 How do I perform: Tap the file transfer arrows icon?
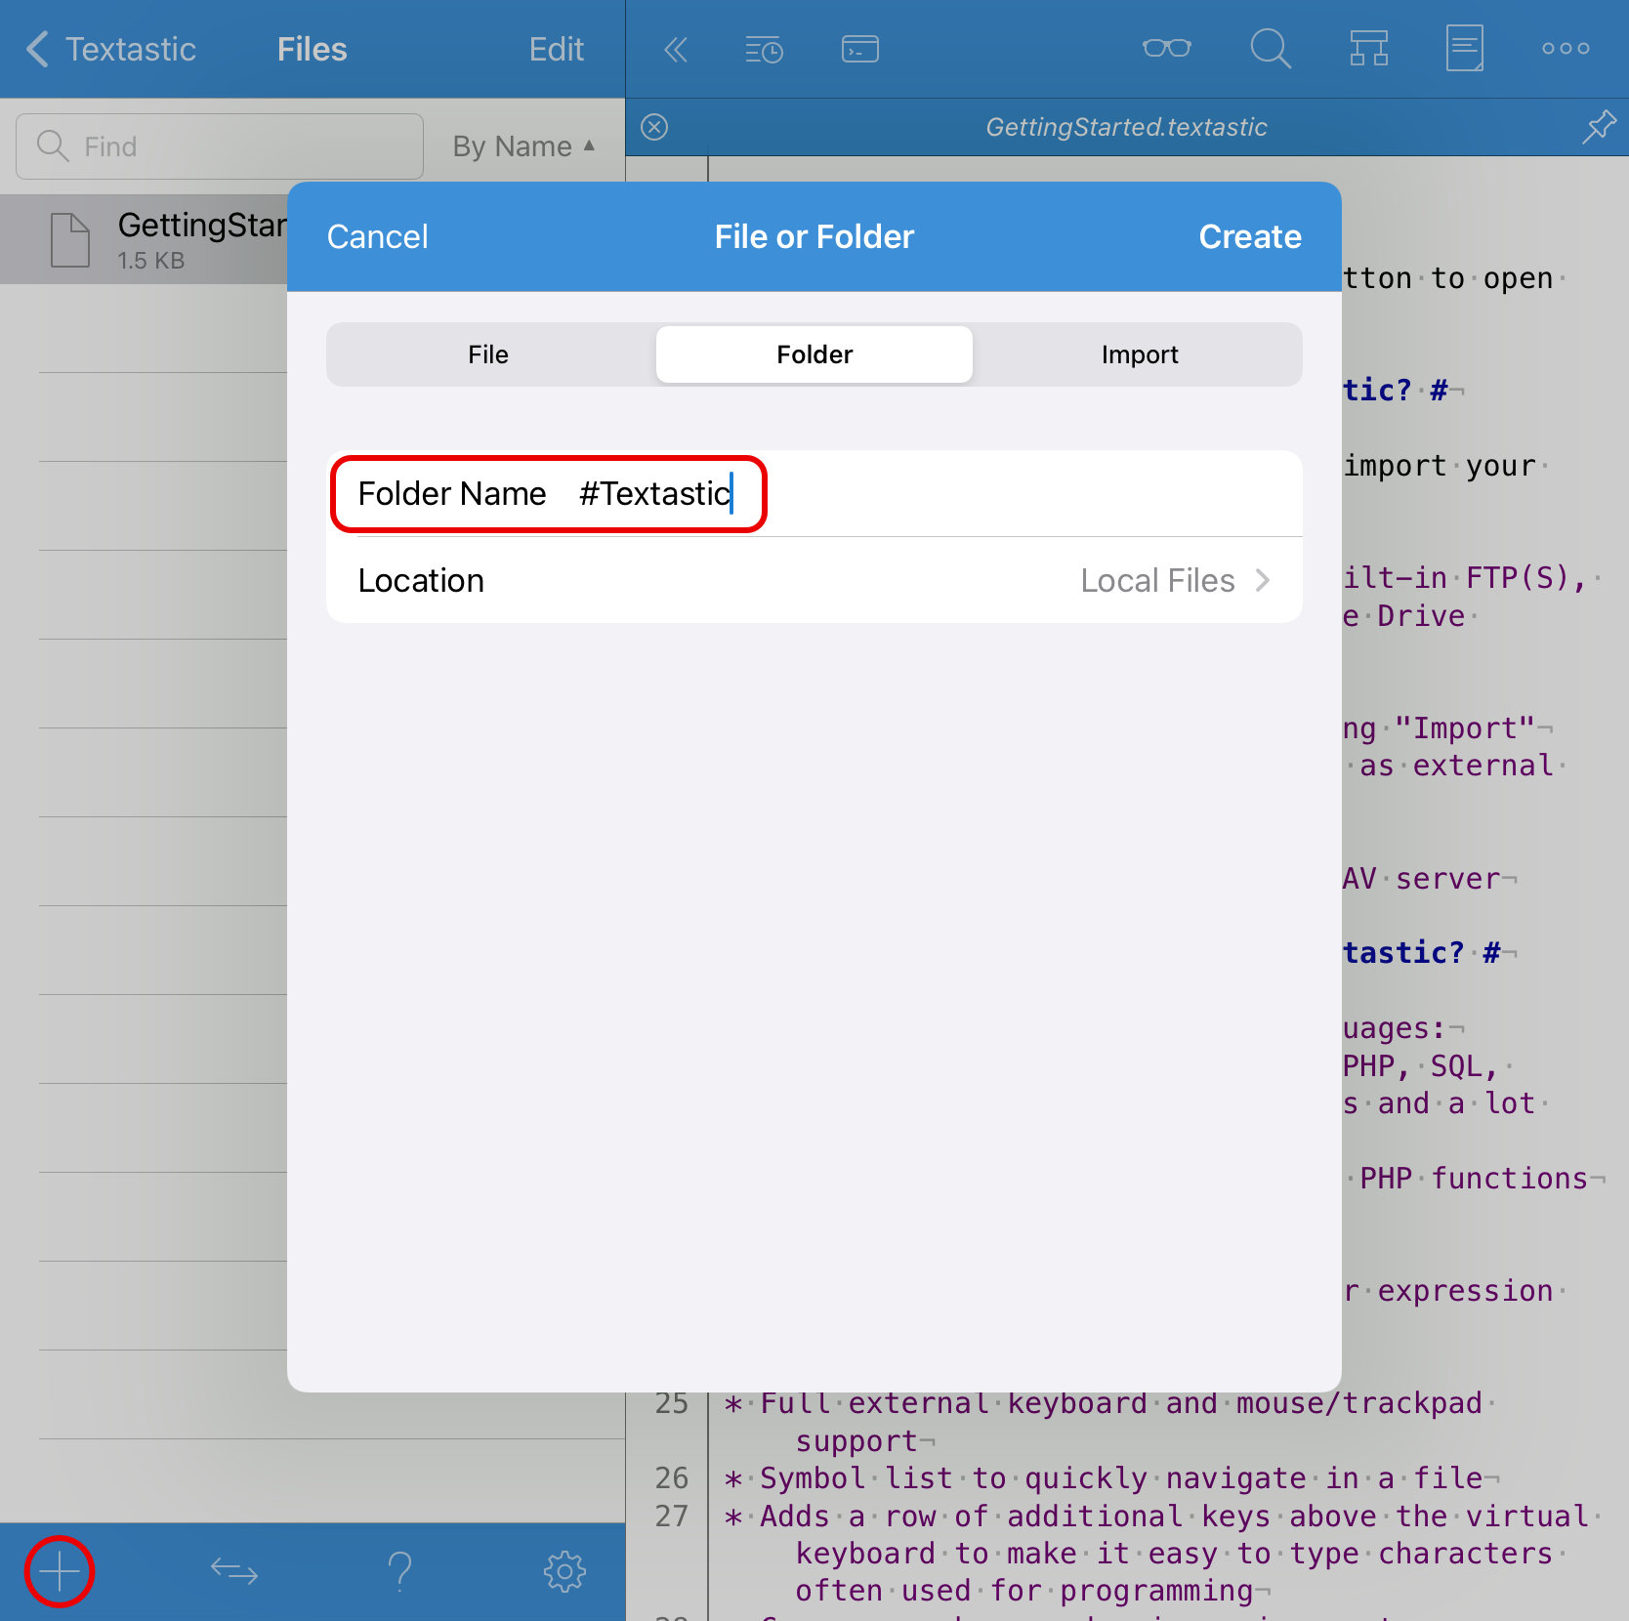click(x=234, y=1572)
